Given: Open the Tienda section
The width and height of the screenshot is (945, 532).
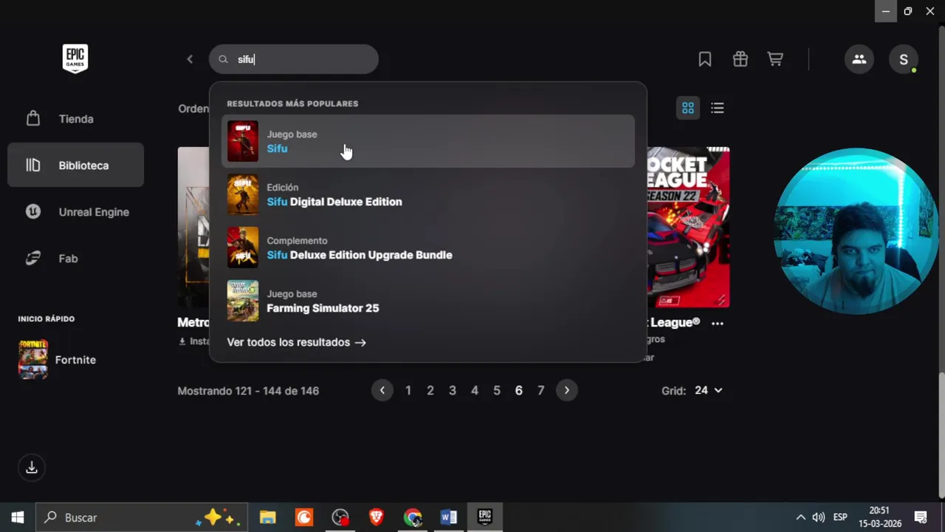Looking at the screenshot, I should coord(75,118).
